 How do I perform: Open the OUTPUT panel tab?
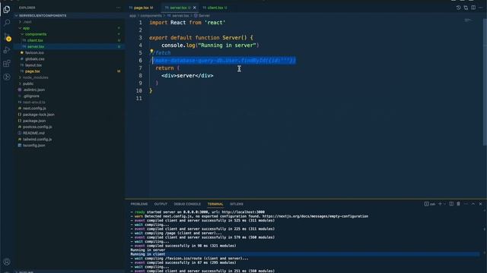click(x=161, y=204)
